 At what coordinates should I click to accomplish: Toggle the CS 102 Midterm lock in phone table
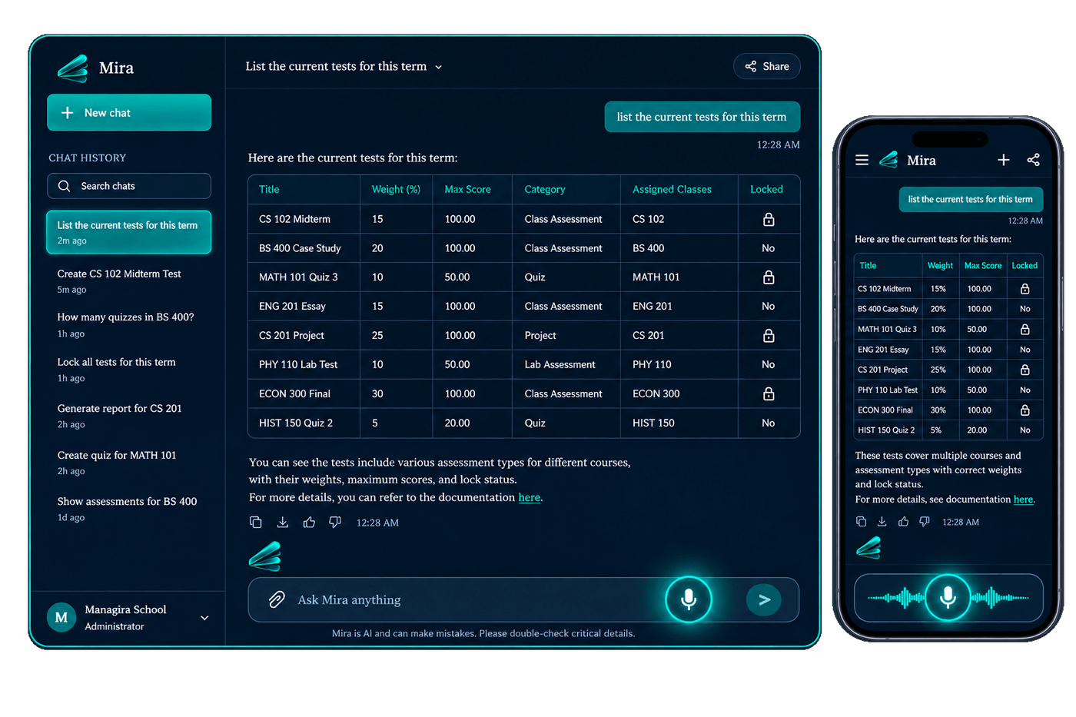pyautogui.click(x=1025, y=289)
